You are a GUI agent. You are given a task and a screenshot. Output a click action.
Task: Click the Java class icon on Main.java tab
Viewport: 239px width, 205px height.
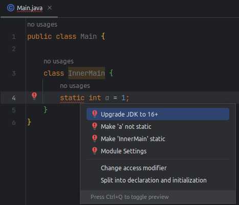pos(11,8)
